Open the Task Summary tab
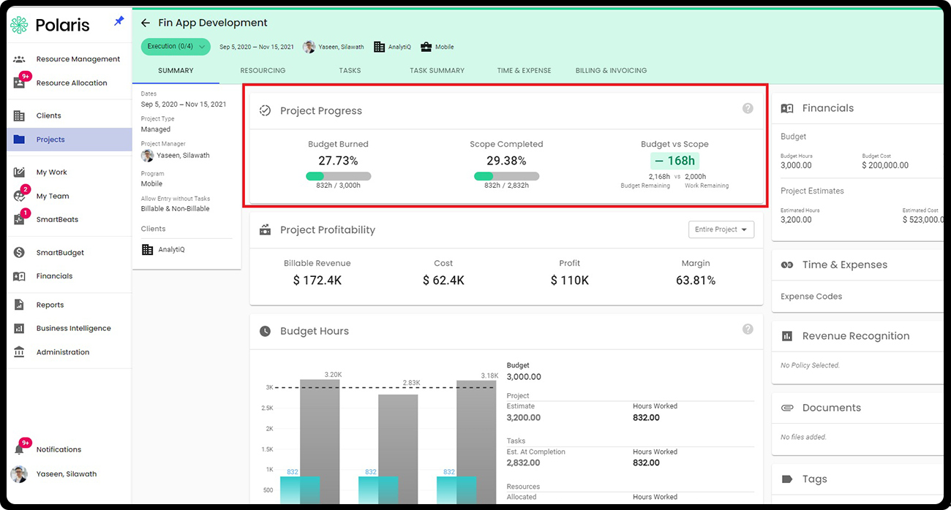 (437, 71)
